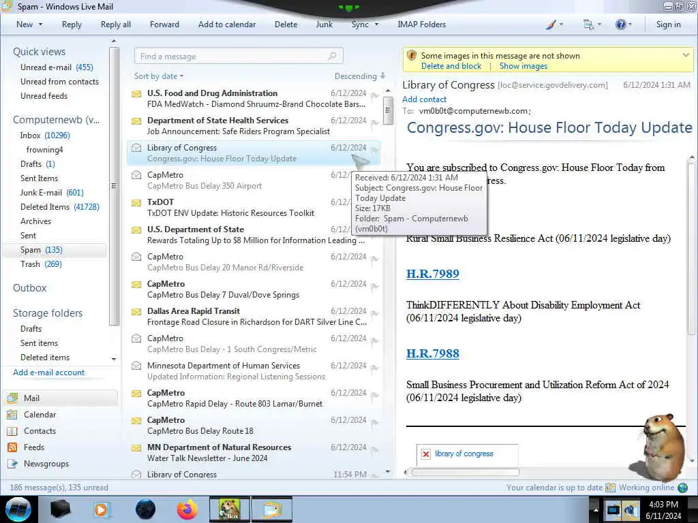The image size is (698, 523).
Task: Click Delete and block link
Action: [x=451, y=66]
